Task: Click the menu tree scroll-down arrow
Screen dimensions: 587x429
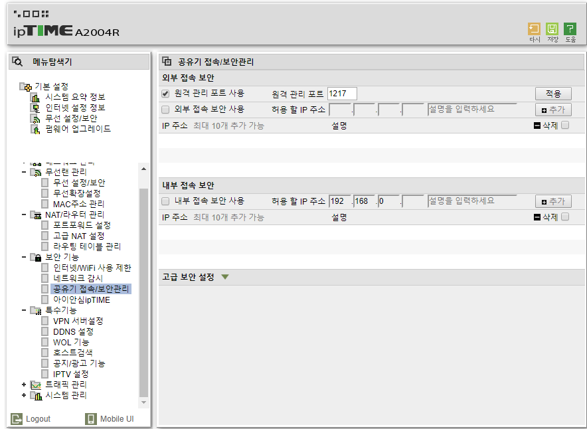Action: [x=143, y=402]
